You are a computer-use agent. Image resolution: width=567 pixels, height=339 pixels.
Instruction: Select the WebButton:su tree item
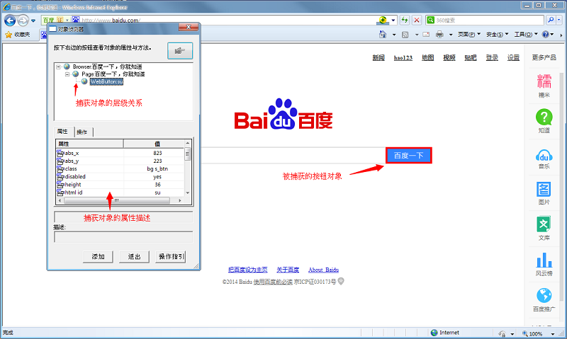click(x=107, y=81)
